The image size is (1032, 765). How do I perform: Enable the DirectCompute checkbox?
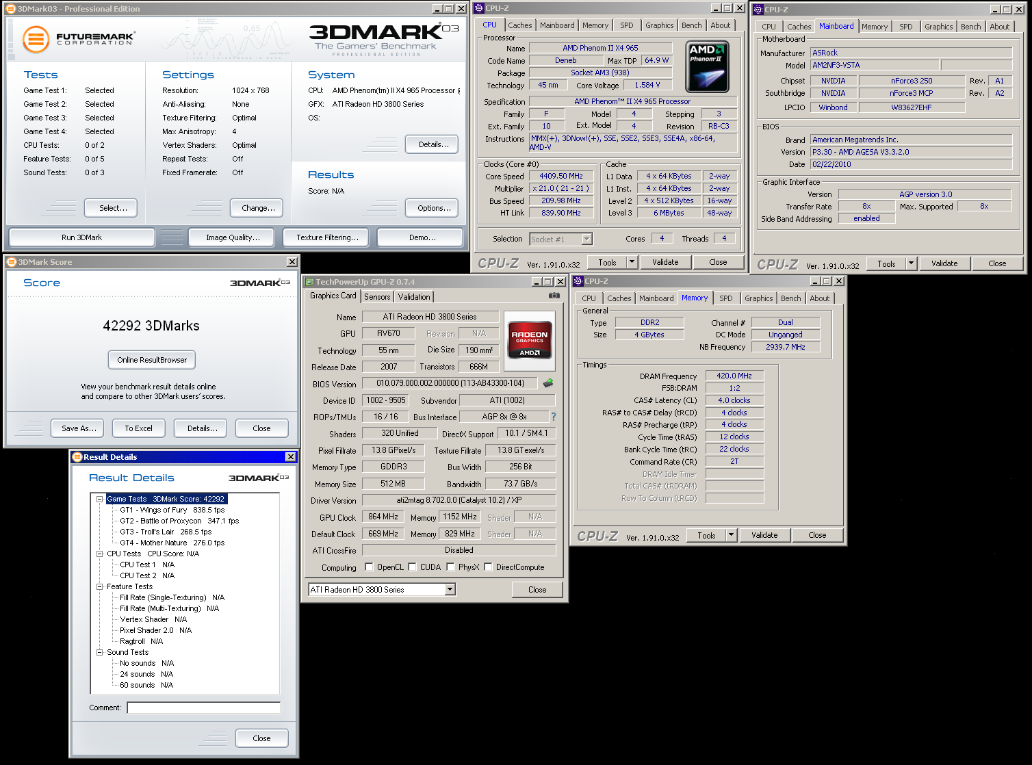click(489, 567)
